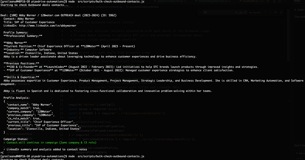Click "**Current Position:**" line in terminal
The image size is (305, 160).
69,46
